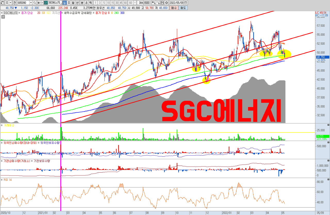
Task: Click the 지지선 legend label
Action: 56,13
